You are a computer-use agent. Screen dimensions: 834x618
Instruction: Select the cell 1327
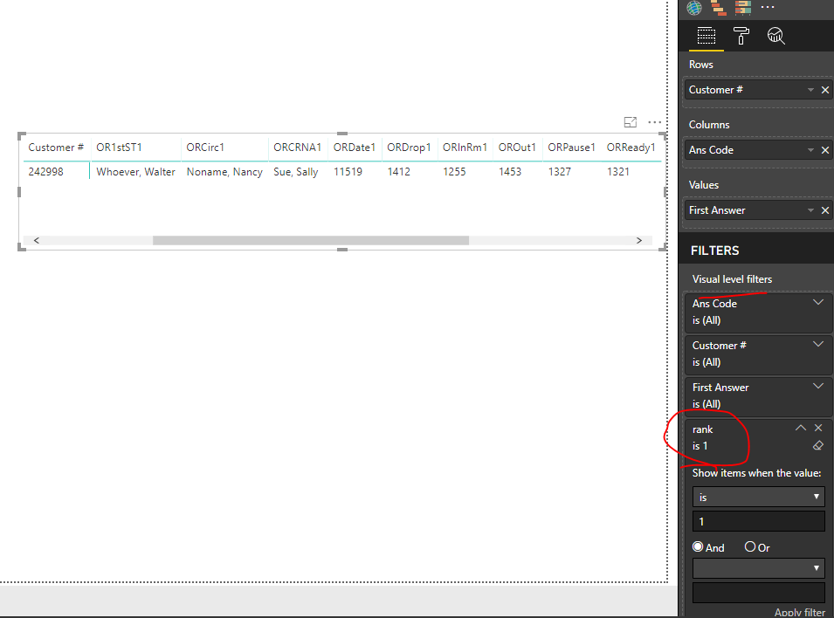(560, 172)
